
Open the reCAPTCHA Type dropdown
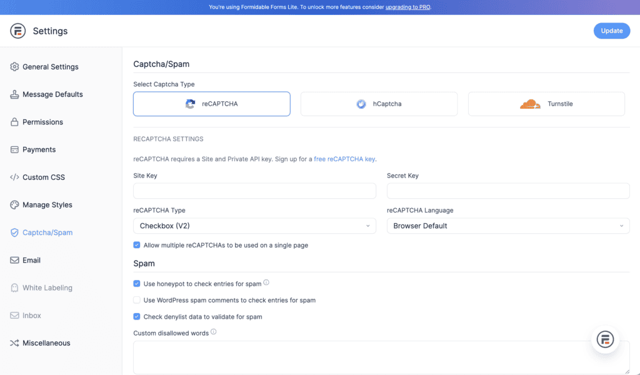pos(255,226)
